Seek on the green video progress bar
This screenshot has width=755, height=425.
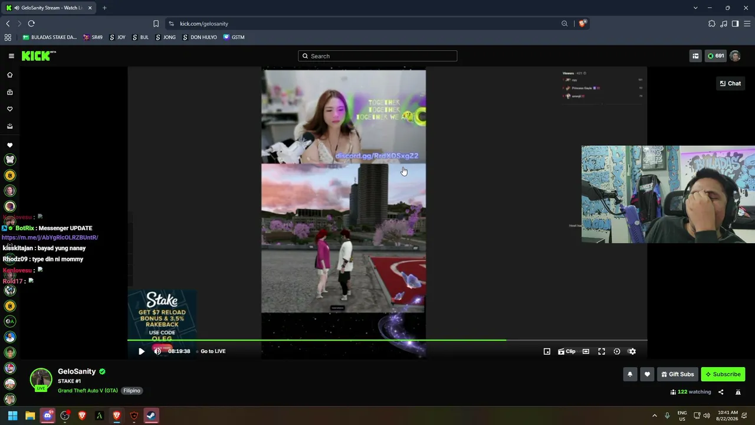pyautogui.click(x=387, y=340)
